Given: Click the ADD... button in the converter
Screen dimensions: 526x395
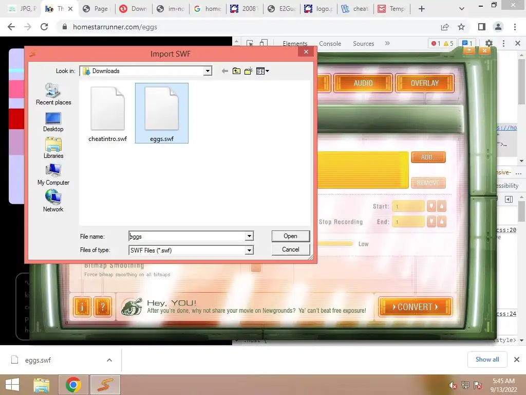Looking at the screenshot, I should (x=428, y=157).
